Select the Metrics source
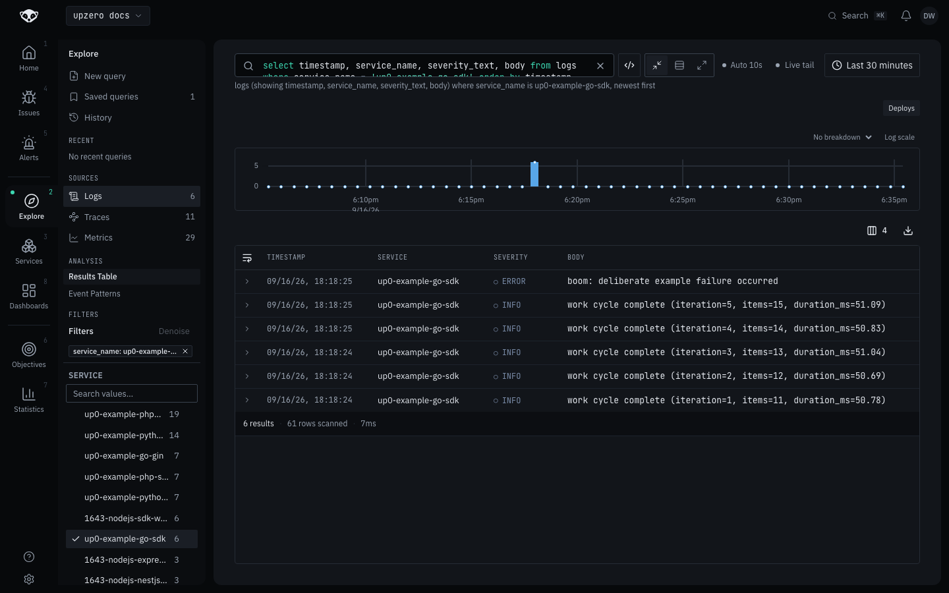 (x=132, y=238)
